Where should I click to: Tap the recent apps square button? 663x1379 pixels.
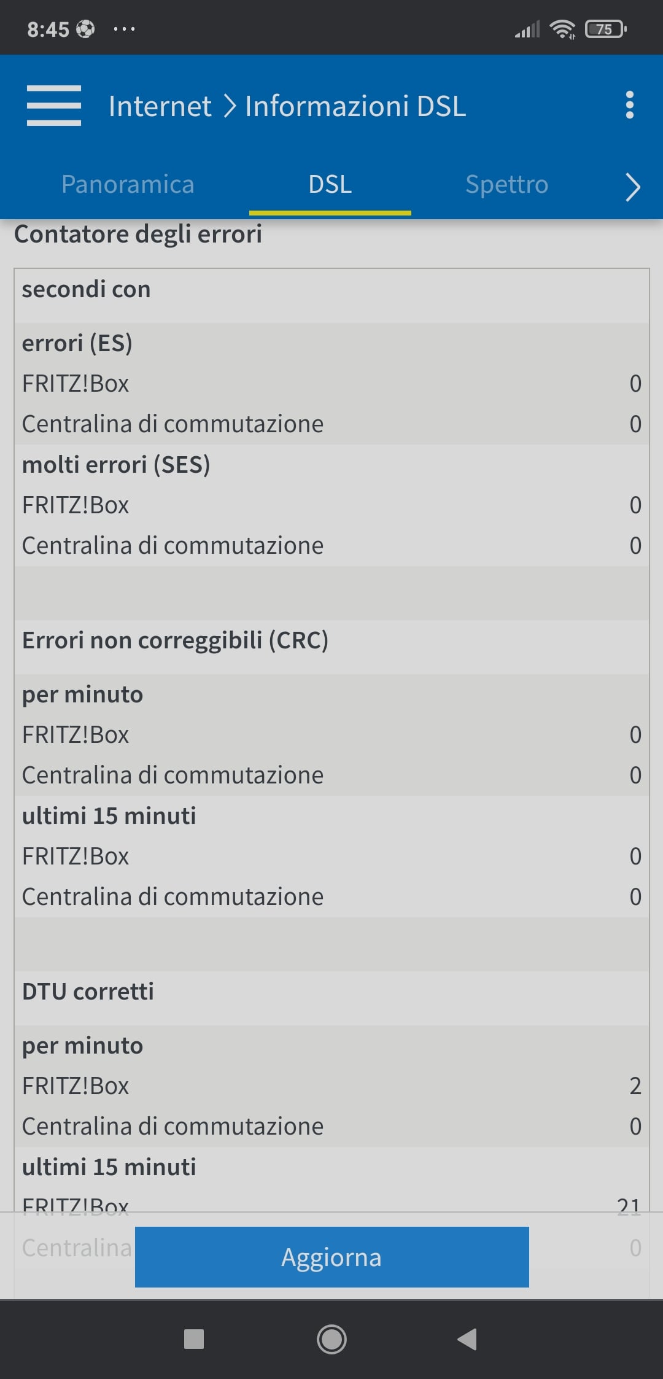coord(194,1339)
